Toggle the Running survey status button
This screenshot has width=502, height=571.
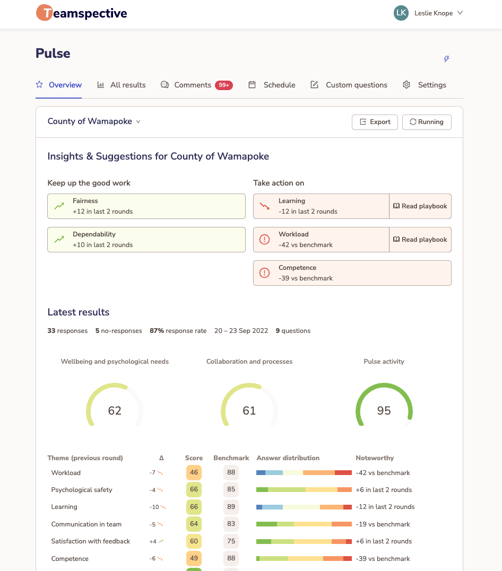tap(426, 122)
